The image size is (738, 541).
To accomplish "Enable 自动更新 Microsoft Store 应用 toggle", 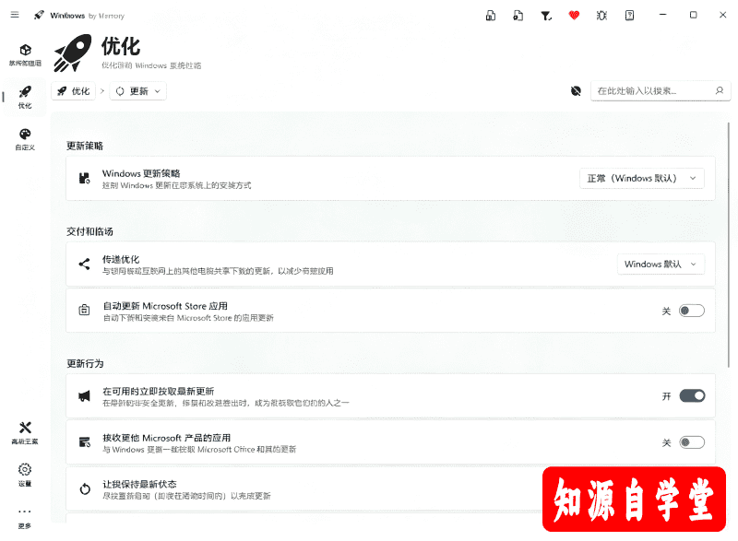I will pyautogui.click(x=691, y=311).
